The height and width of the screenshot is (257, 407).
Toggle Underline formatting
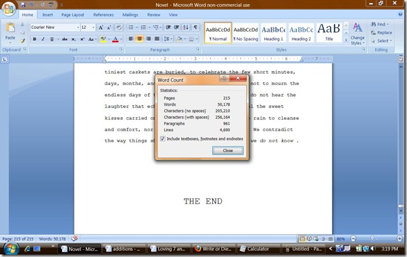tap(51, 39)
